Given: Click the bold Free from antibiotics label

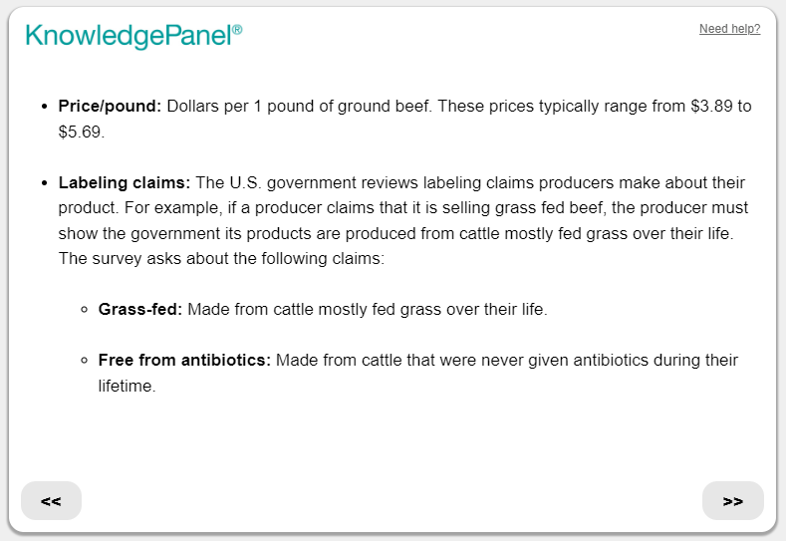Looking at the screenshot, I should tap(184, 361).
